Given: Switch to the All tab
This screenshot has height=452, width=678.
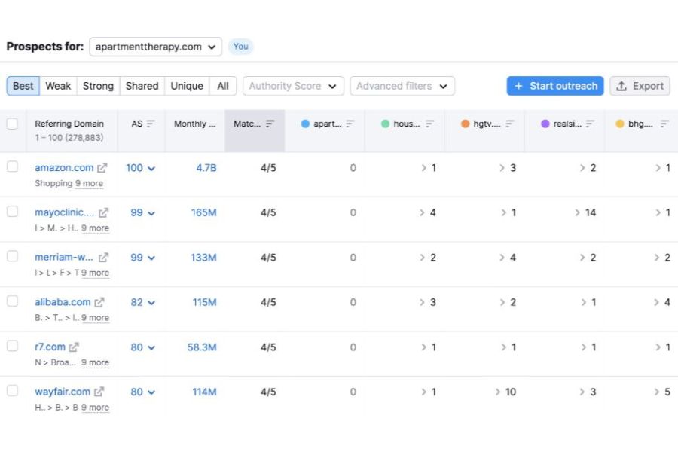Looking at the screenshot, I should coord(223,86).
